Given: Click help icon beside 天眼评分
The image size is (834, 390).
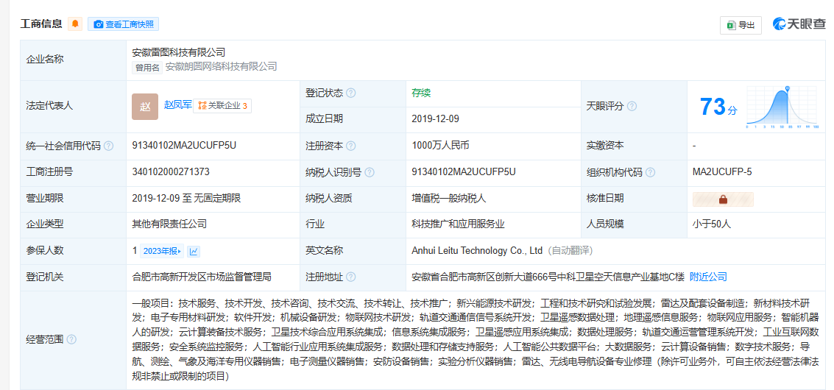Looking at the screenshot, I should coord(632,106).
